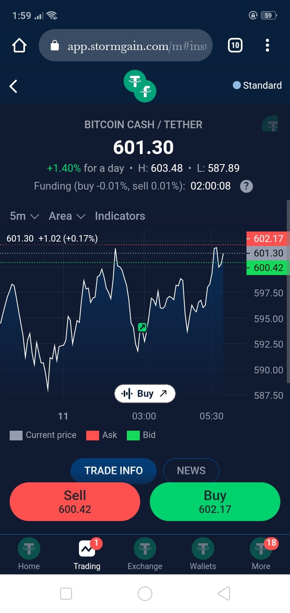The image size is (290, 613).
Task: Tap the 601.30 +1.02 (+0.17%) chart readout
Action: (52, 238)
